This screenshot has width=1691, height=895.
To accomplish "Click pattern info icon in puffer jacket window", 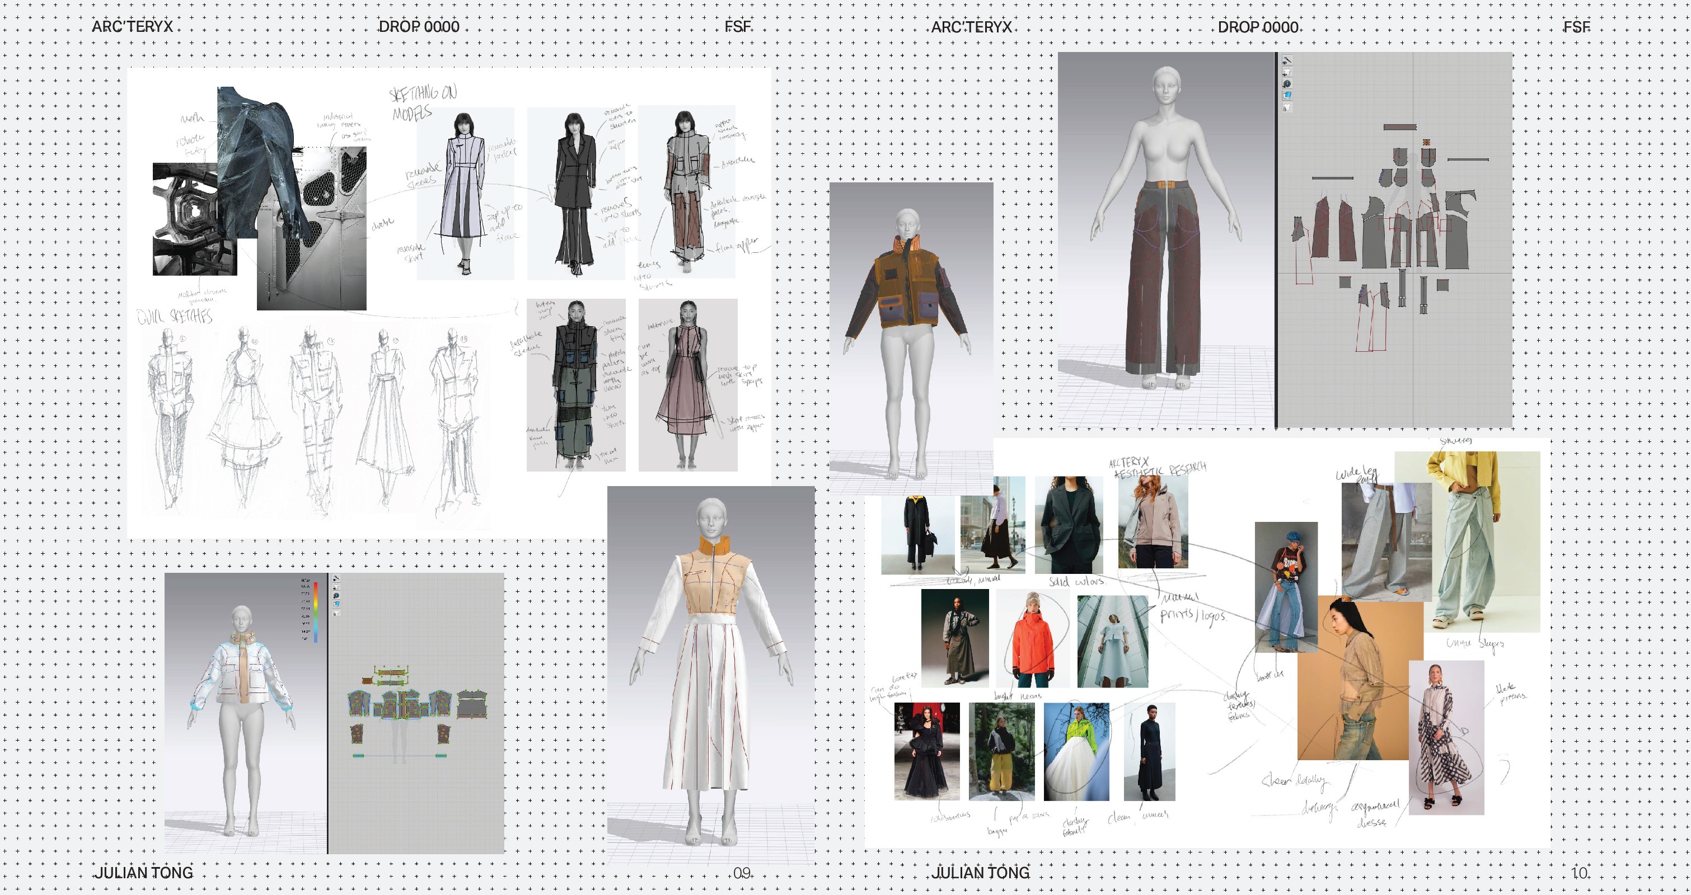I will pos(336,596).
